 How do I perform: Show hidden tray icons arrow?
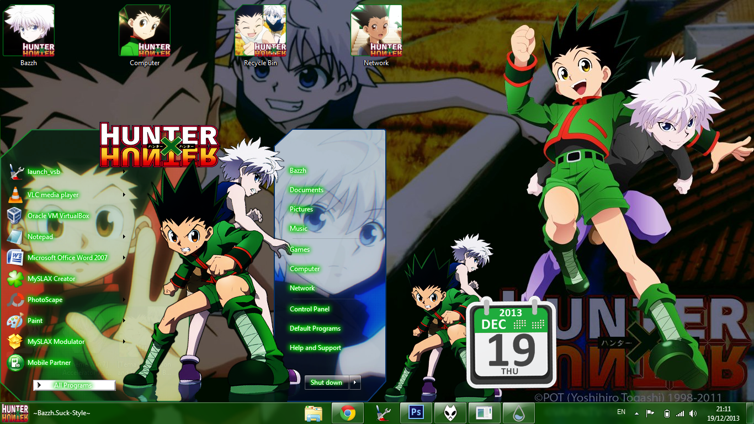[x=636, y=413]
